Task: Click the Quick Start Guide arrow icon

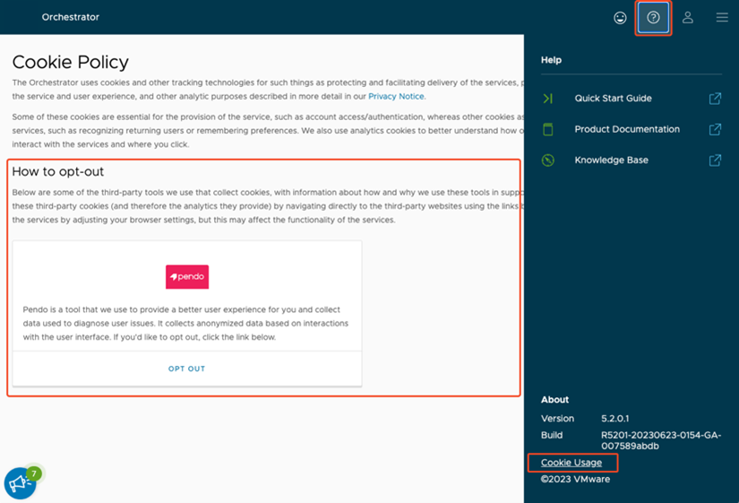Action: click(548, 99)
